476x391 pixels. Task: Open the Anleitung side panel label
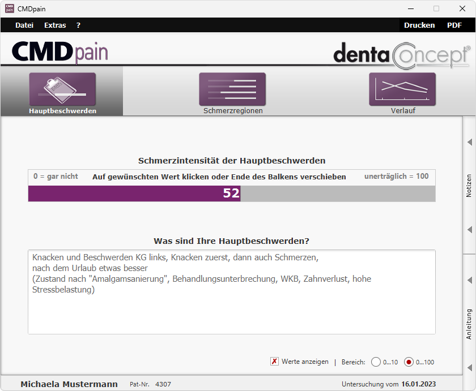(469, 324)
